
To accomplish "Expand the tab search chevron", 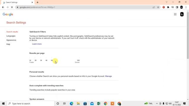I will (167, 2).
